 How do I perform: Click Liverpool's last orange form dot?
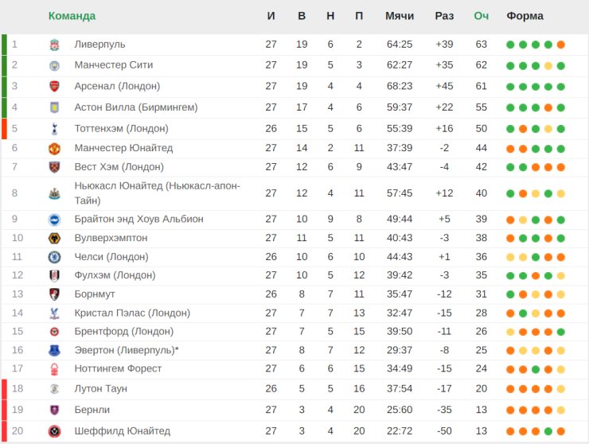(561, 45)
